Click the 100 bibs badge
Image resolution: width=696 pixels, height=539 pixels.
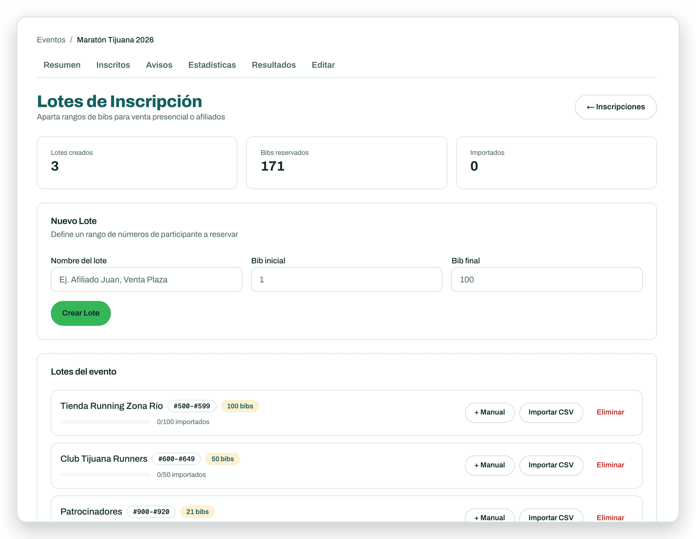[x=240, y=406]
